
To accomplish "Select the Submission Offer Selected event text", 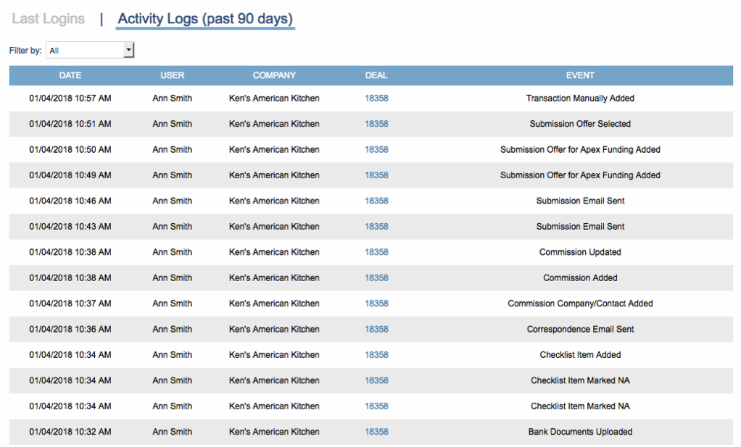I will (x=580, y=124).
